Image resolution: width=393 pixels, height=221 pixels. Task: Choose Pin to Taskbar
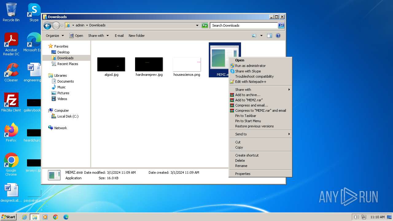(260, 116)
